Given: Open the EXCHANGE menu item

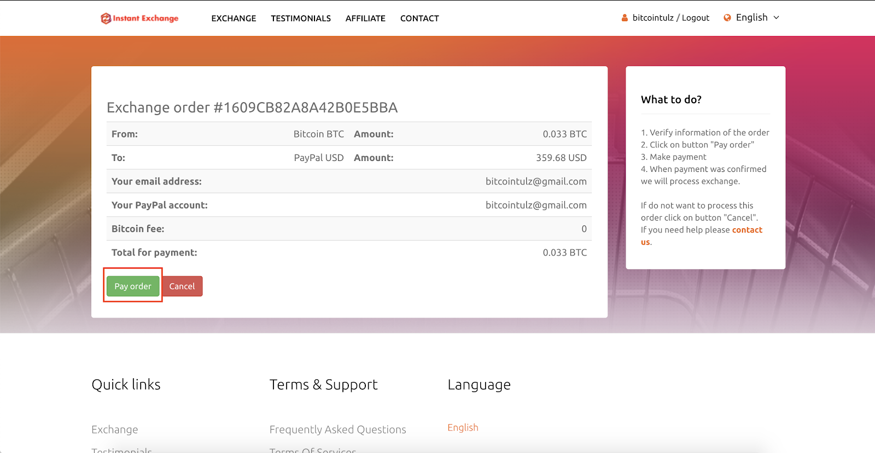Looking at the screenshot, I should click(234, 19).
